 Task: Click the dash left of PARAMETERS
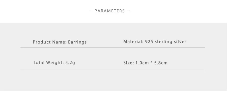pos(90,11)
